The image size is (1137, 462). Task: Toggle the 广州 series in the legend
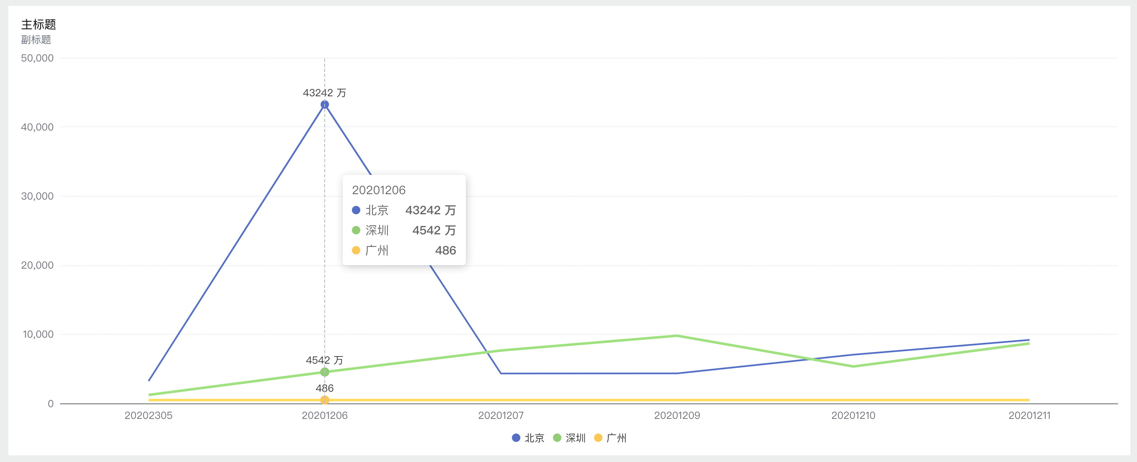click(x=610, y=438)
